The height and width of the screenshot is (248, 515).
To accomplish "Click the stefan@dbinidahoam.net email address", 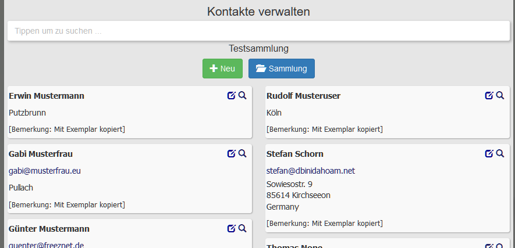I will point(310,171).
